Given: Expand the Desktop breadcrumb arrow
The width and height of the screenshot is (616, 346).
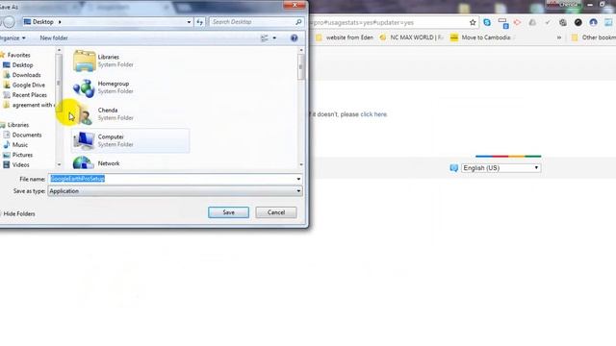Looking at the screenshot, I should (x=60, y=22).
